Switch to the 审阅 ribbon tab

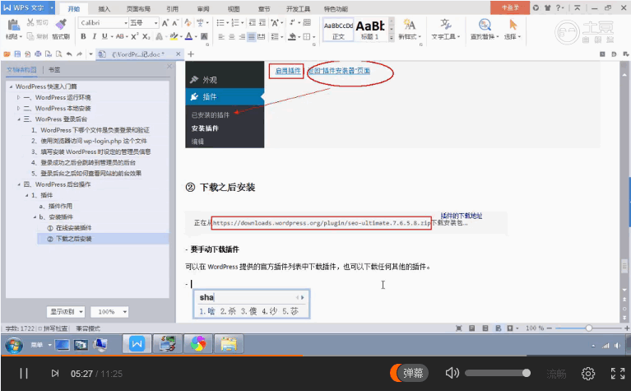203,9
